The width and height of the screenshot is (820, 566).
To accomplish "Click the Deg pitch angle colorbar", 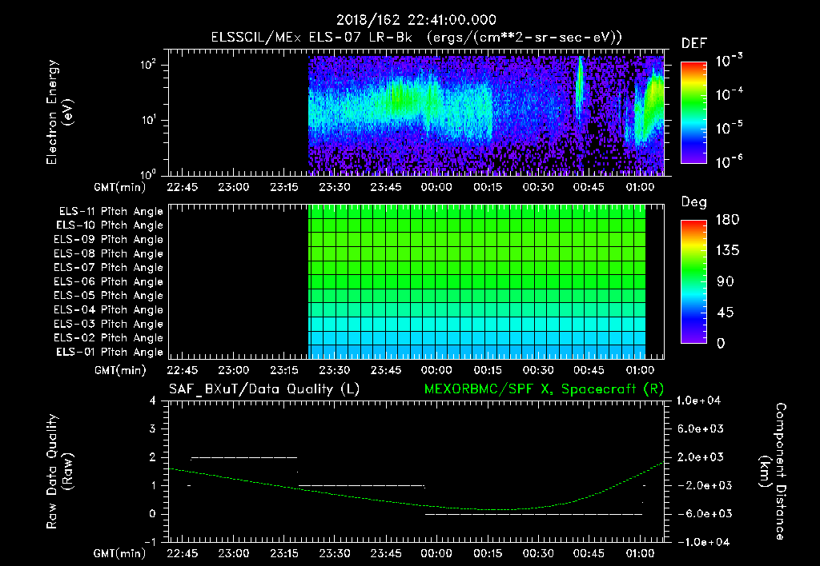I will point(693,281).
